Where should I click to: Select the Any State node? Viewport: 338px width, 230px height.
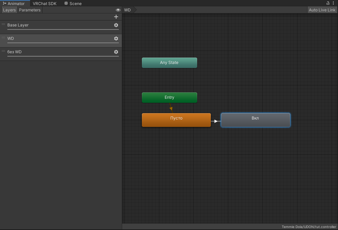click(169, 63)
